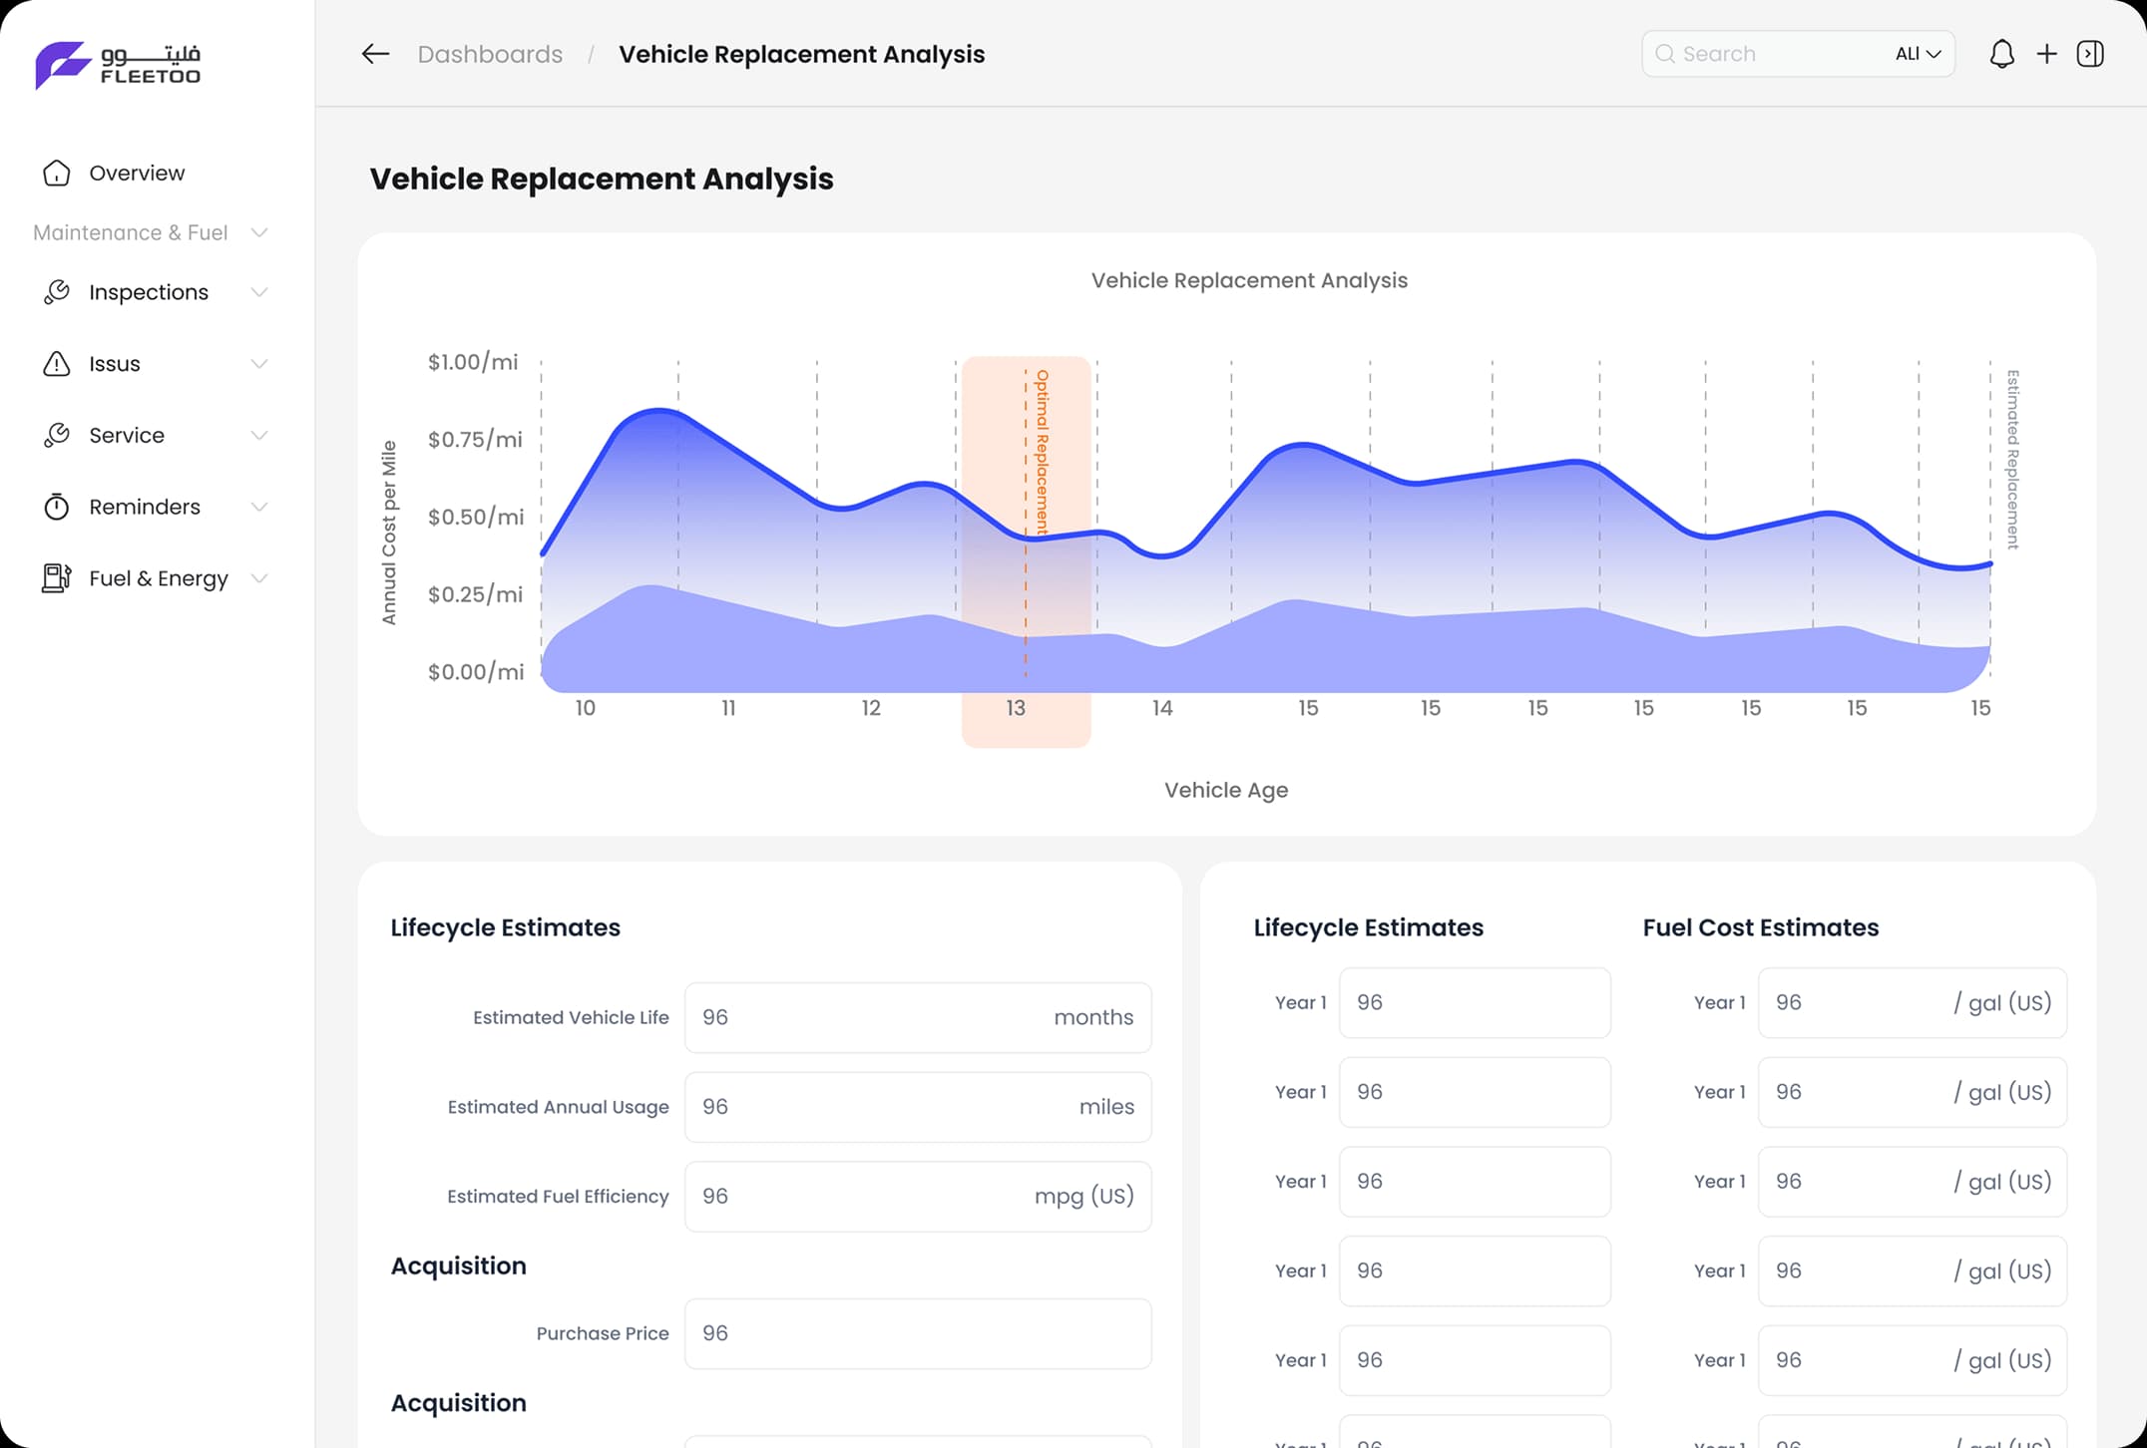The height and width of the screenshot is (1448, 2147).
Task: Go to Dashboards breadcrumb link
Action: pos(490,54)
